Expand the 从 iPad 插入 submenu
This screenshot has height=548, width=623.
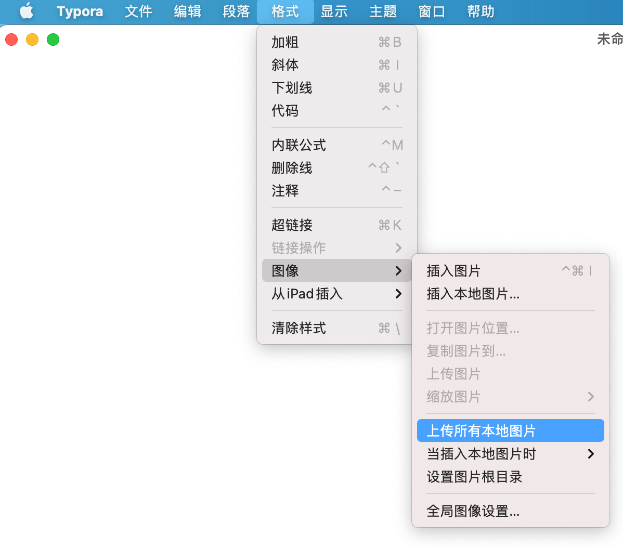click(336, 294)
